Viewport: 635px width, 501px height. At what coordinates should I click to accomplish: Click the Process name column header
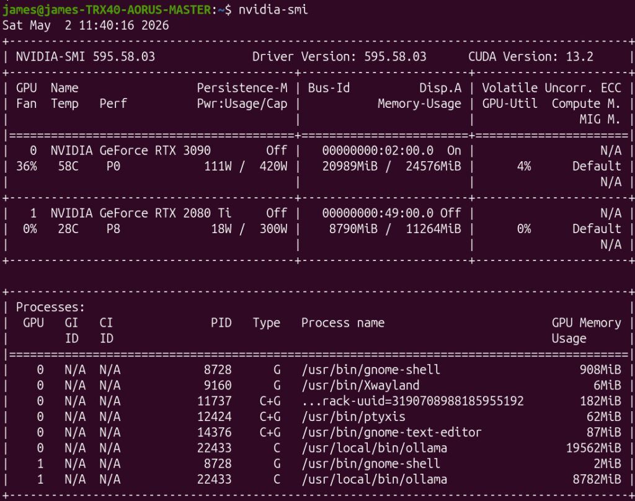pos(342,323)
